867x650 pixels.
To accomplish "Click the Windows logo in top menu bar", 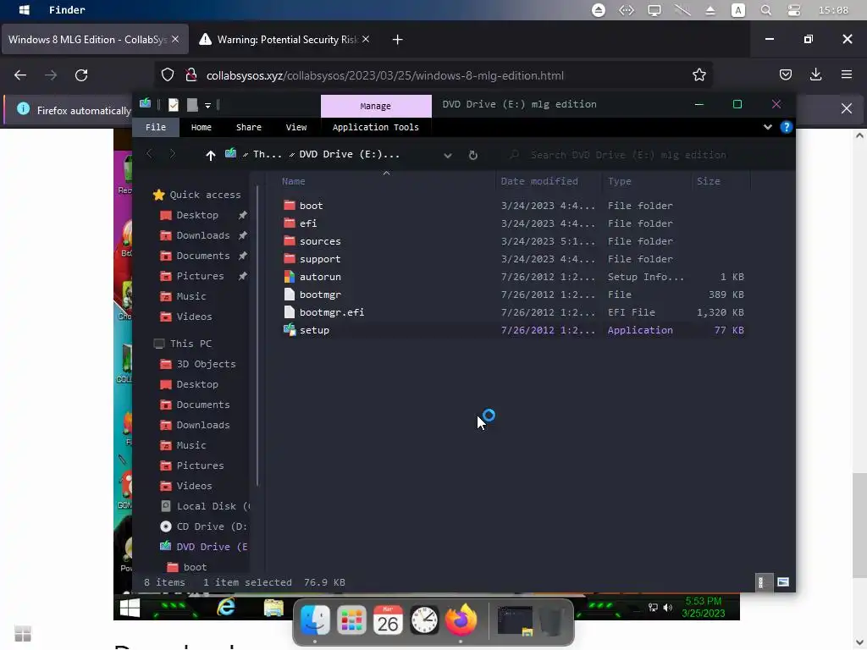I will 25,10.
